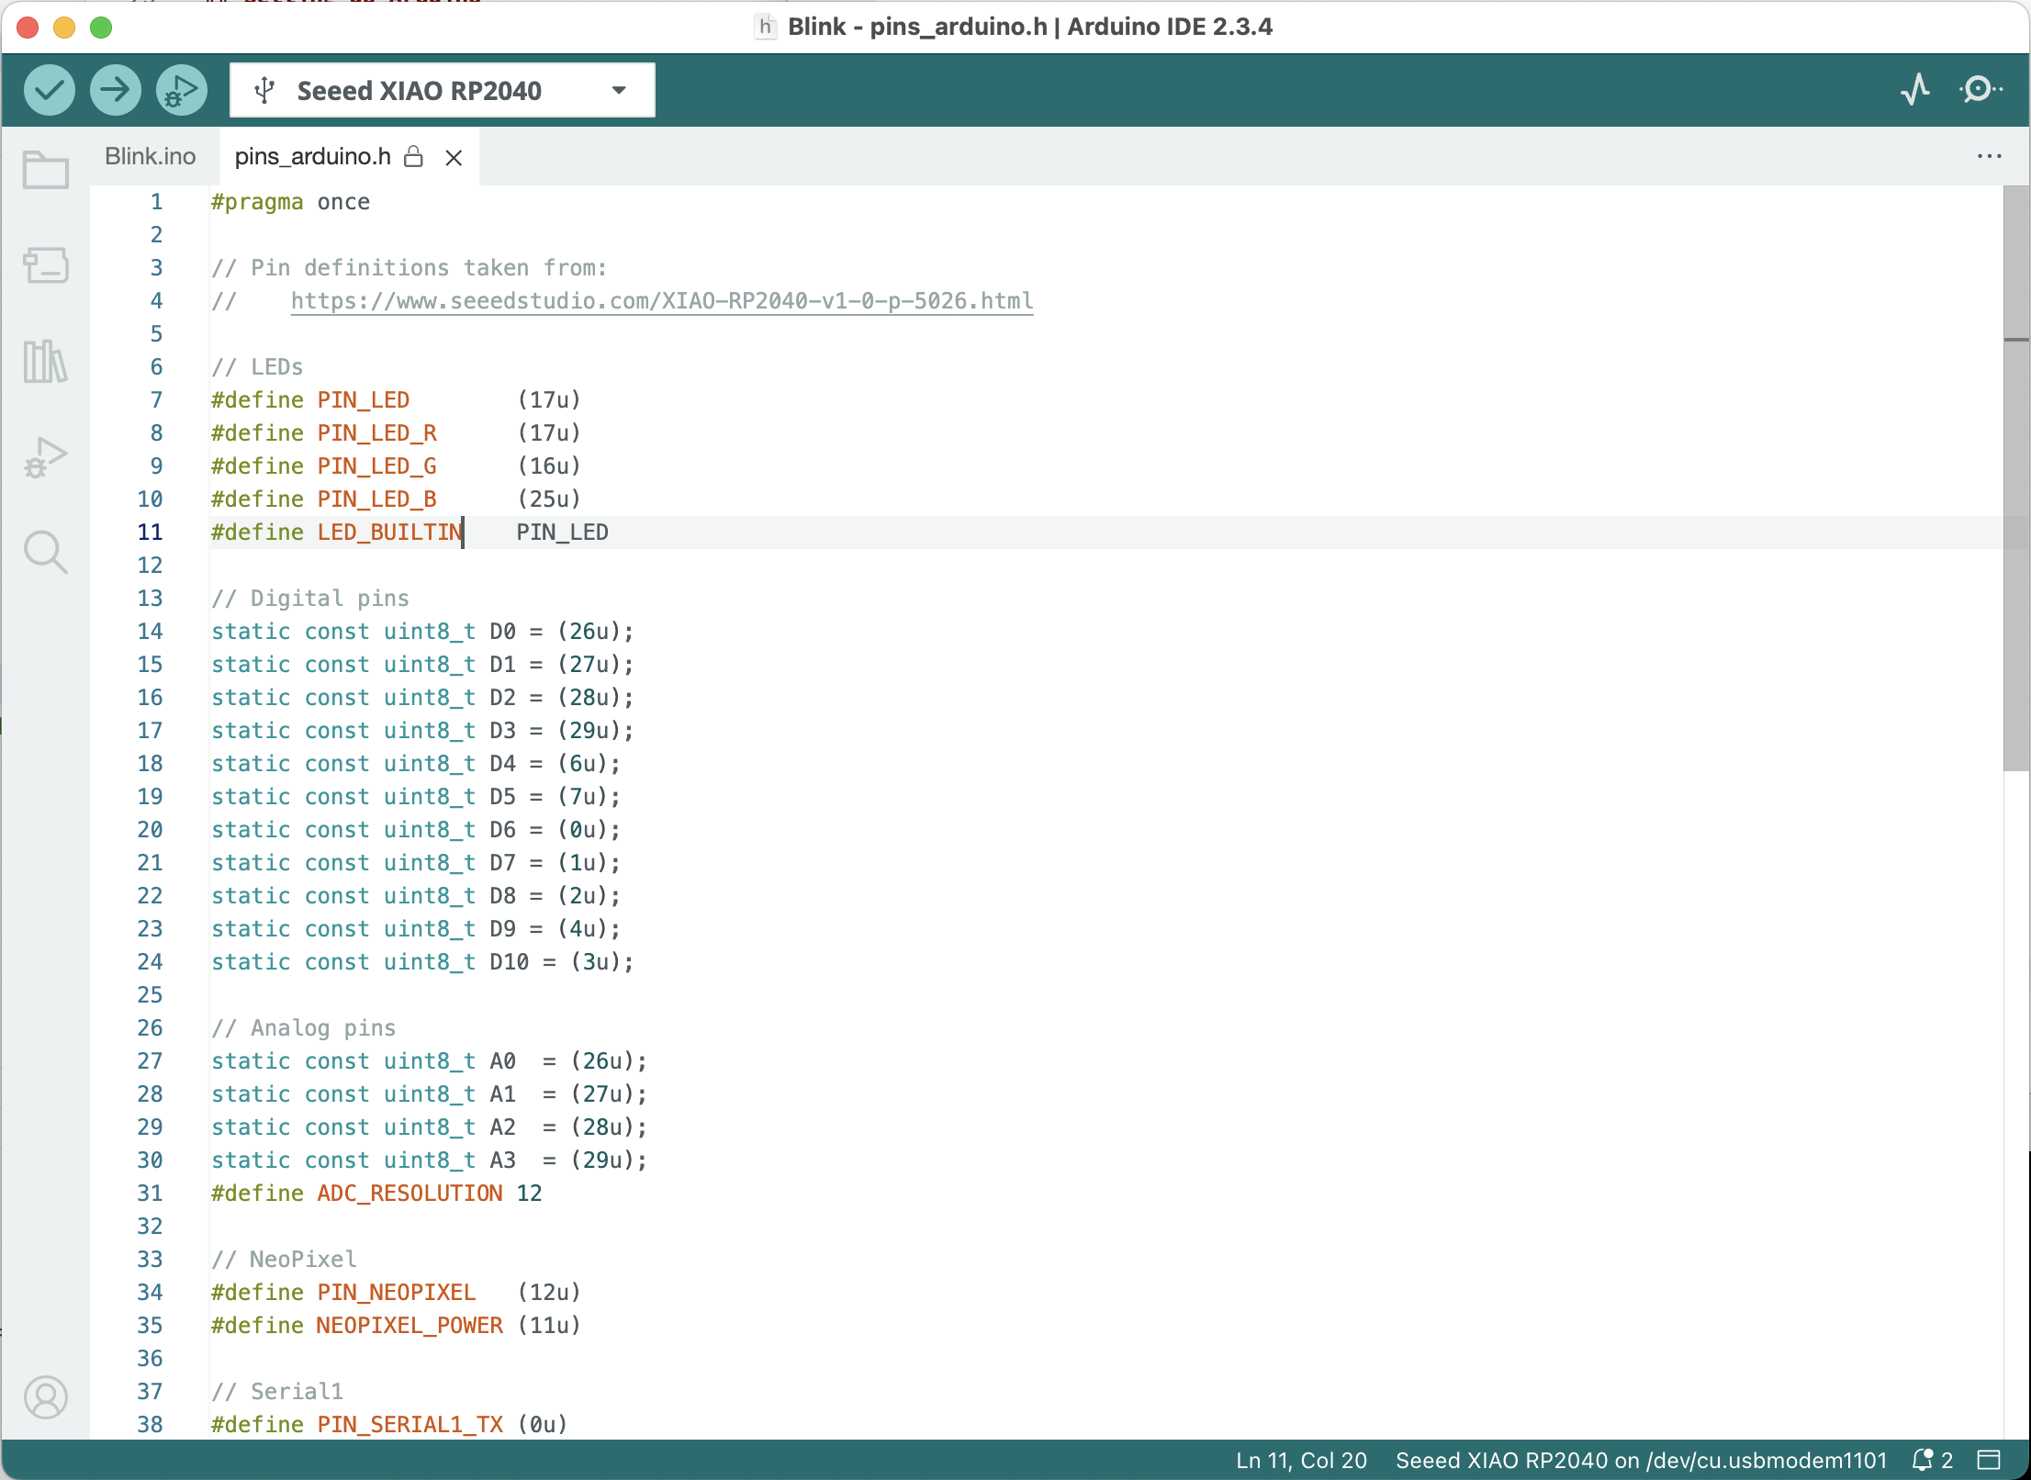Open the Search sidebar panel
The image size is (2031, 1480).
tap(45, 553)
